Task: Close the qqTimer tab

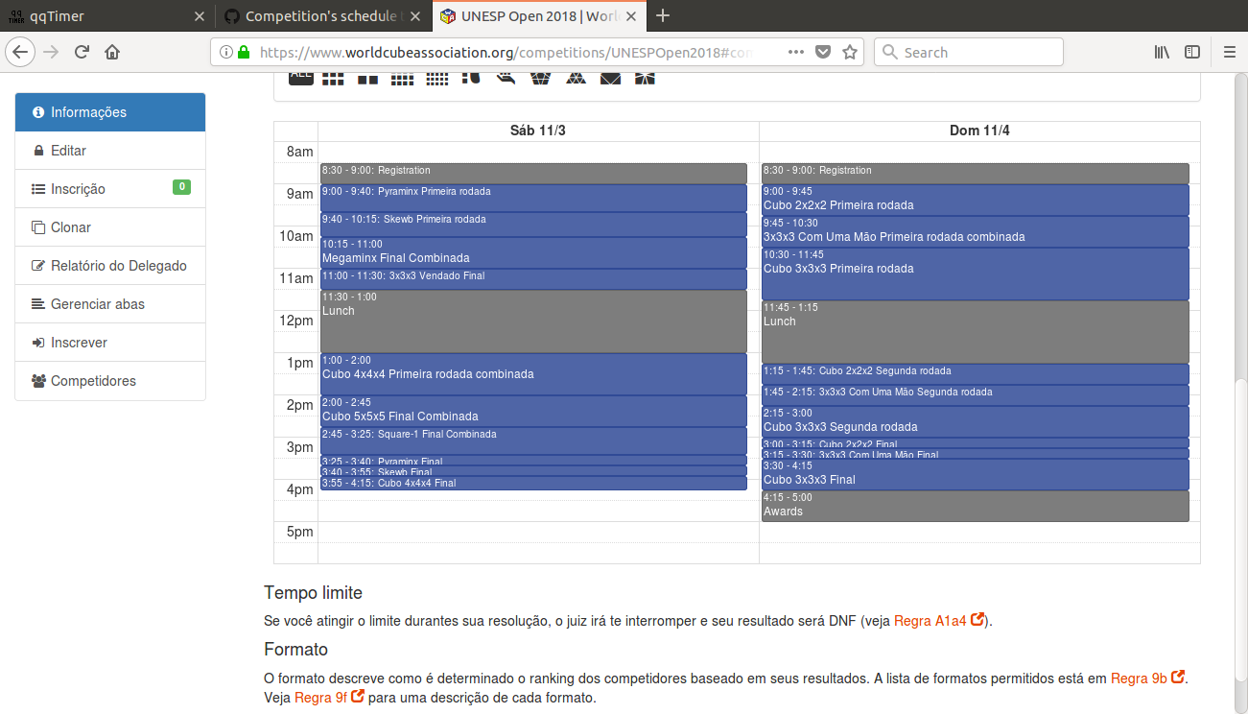Action: [x=200, y=16]
